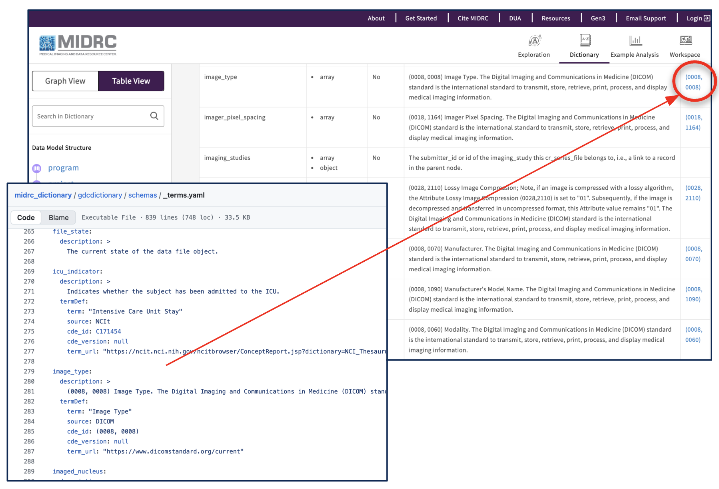
Task: Switch to Table View
Action: (131, 81)
